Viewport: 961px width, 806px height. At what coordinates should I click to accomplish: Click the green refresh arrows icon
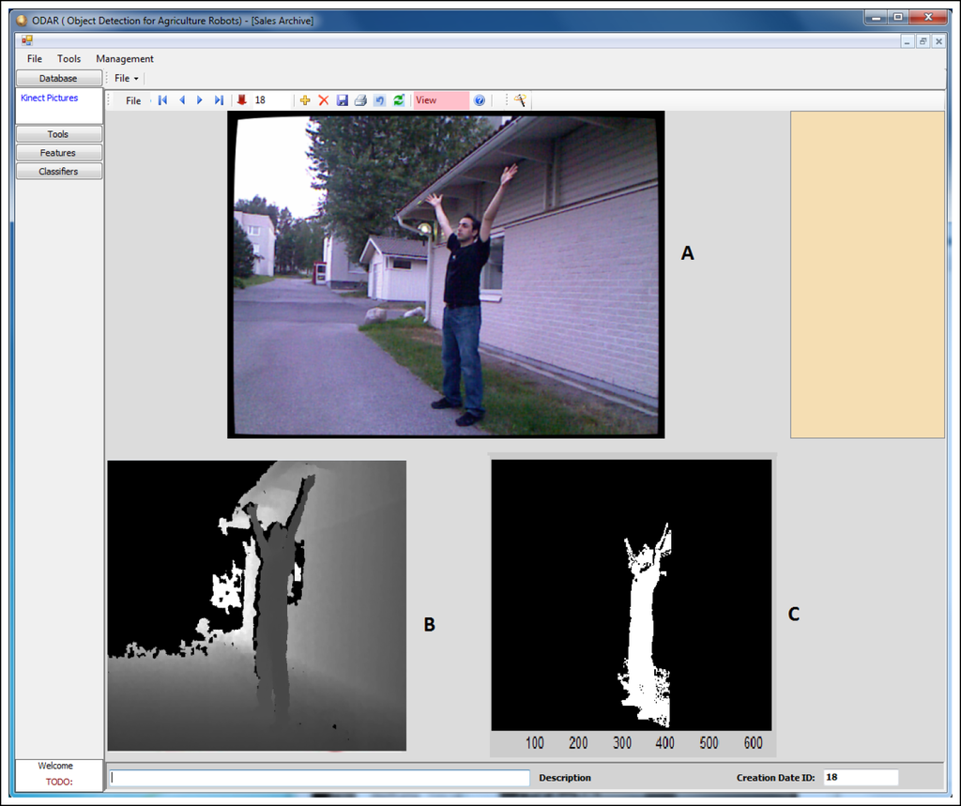tap(399, 100)
